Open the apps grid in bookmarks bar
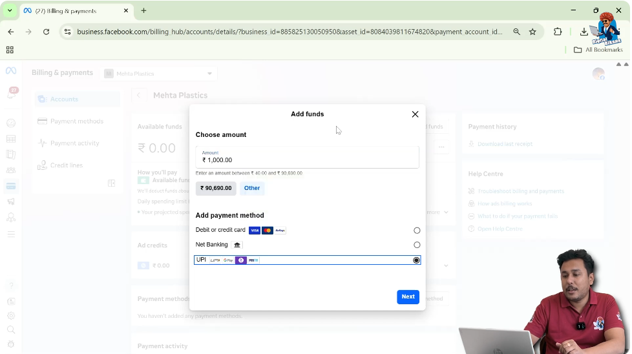This screenshot has height=354, width=632. coord(10,50)
